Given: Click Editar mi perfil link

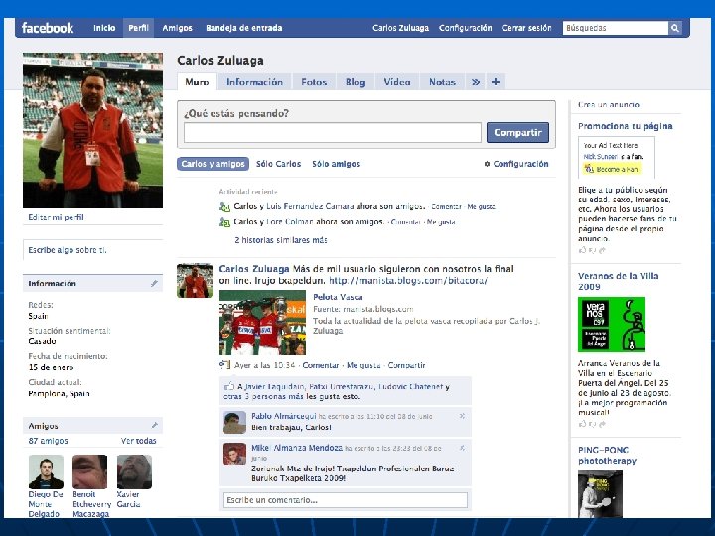Looking at the screenshot, I should [x=56, y=217].
